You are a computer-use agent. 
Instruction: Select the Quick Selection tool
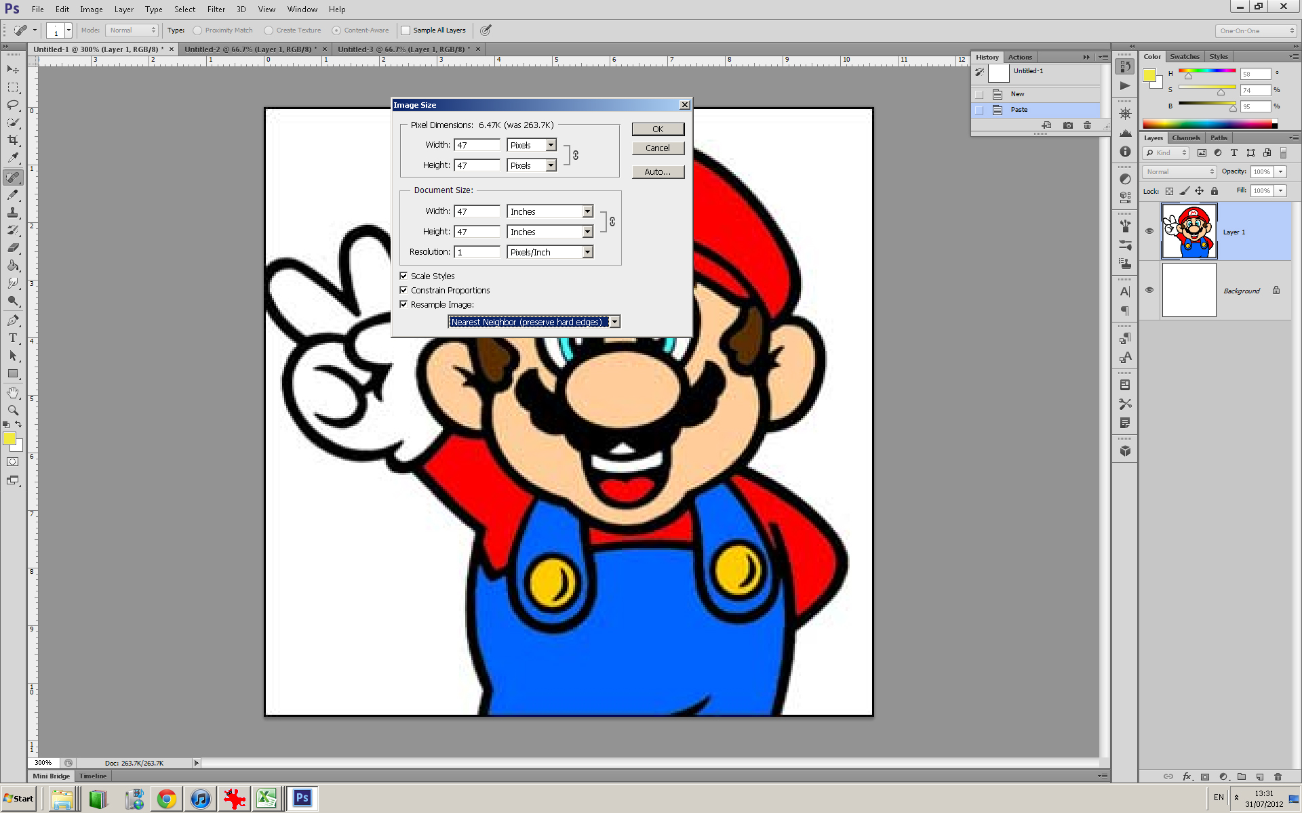13,123
